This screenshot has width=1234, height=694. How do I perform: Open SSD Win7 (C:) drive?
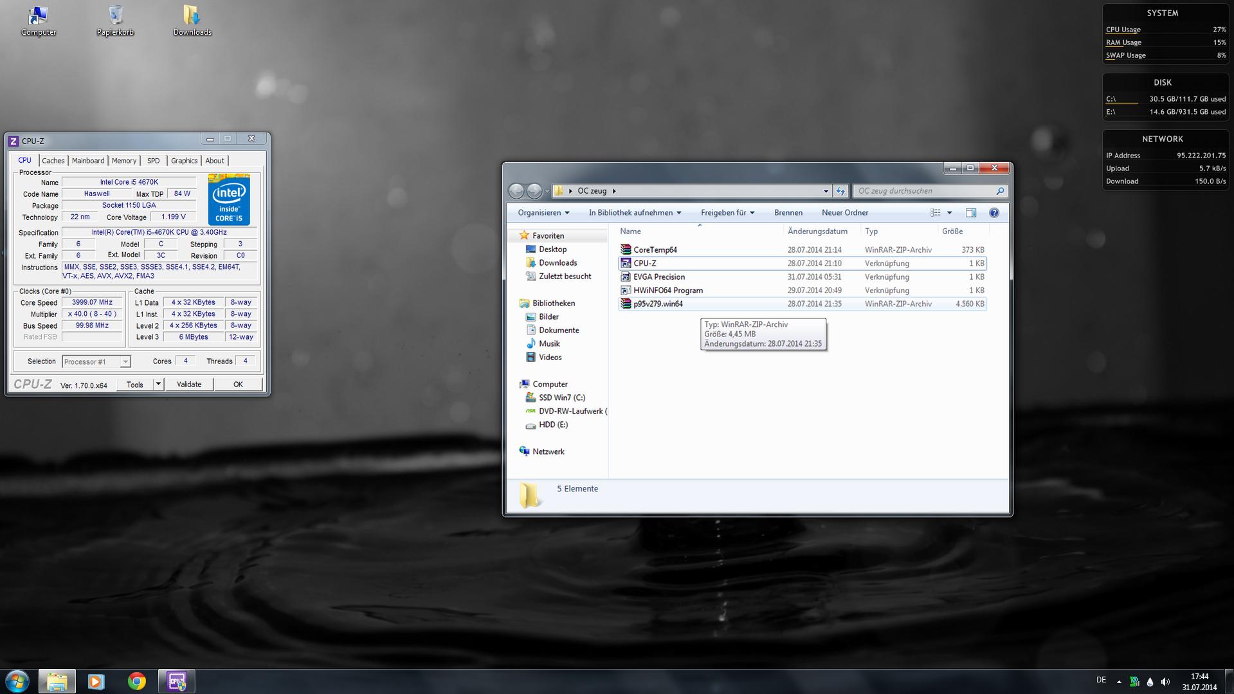click(x=561, y=398)
